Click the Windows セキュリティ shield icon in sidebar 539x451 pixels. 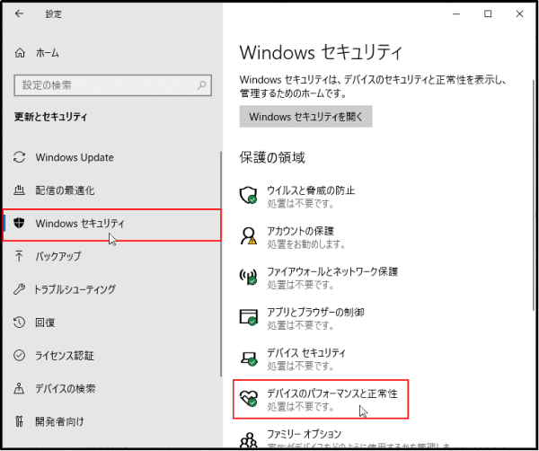[x=19, y=223]
